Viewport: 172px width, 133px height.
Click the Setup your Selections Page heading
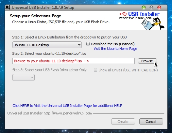[x=35, y=16]
